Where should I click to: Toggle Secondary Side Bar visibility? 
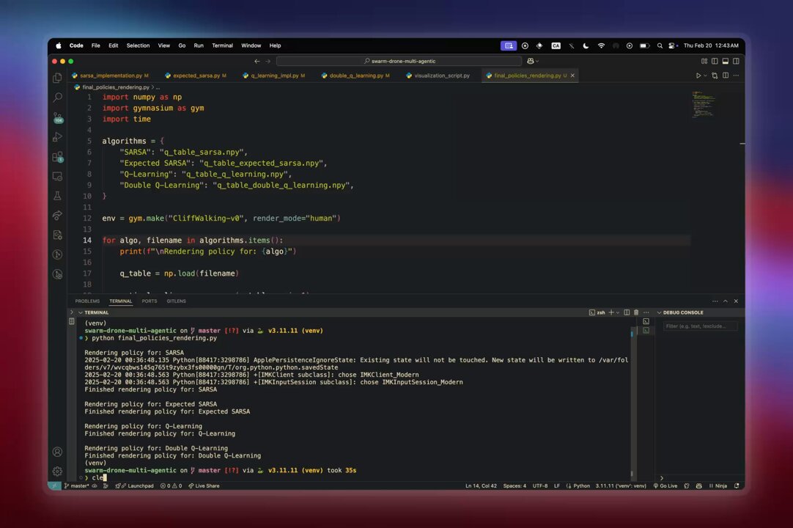point(736,62)
